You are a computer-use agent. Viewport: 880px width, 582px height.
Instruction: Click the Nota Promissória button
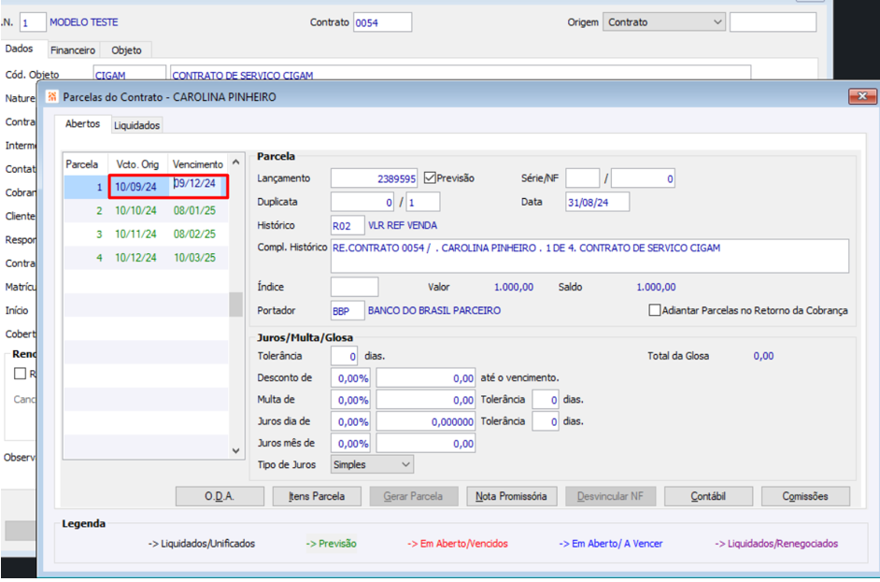pos(511,496)
